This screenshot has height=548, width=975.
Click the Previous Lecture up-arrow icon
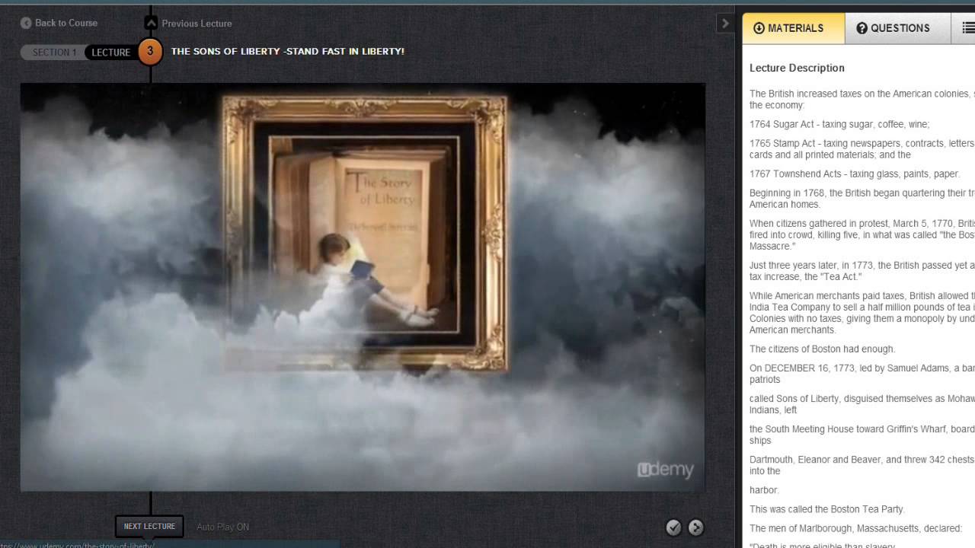pos(151,24)
